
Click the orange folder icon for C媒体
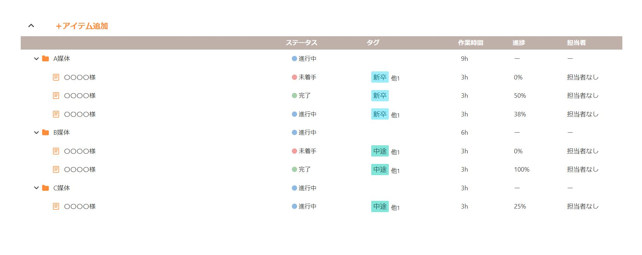point(45,188)
